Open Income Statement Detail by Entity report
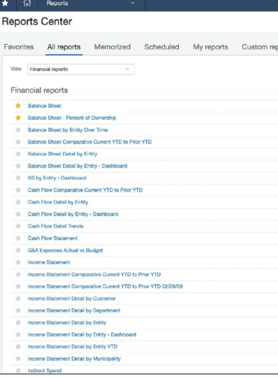The height and width of the screenshot is (378, 278). click(67, 323)
